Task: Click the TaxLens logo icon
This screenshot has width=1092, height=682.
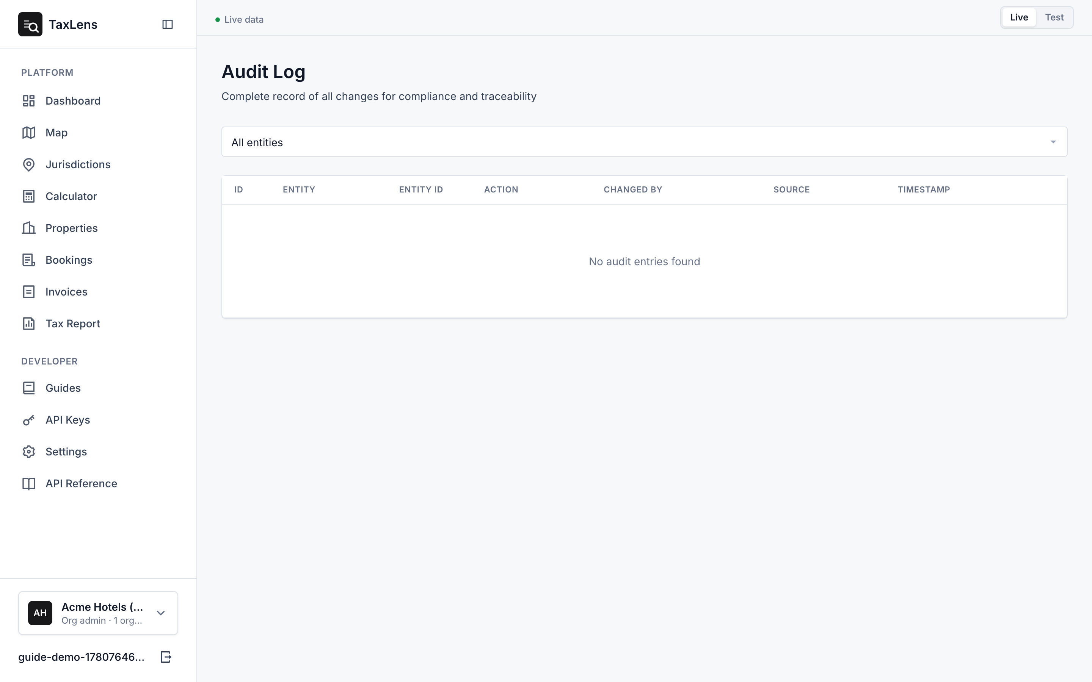Action: [x=30, y=24]
